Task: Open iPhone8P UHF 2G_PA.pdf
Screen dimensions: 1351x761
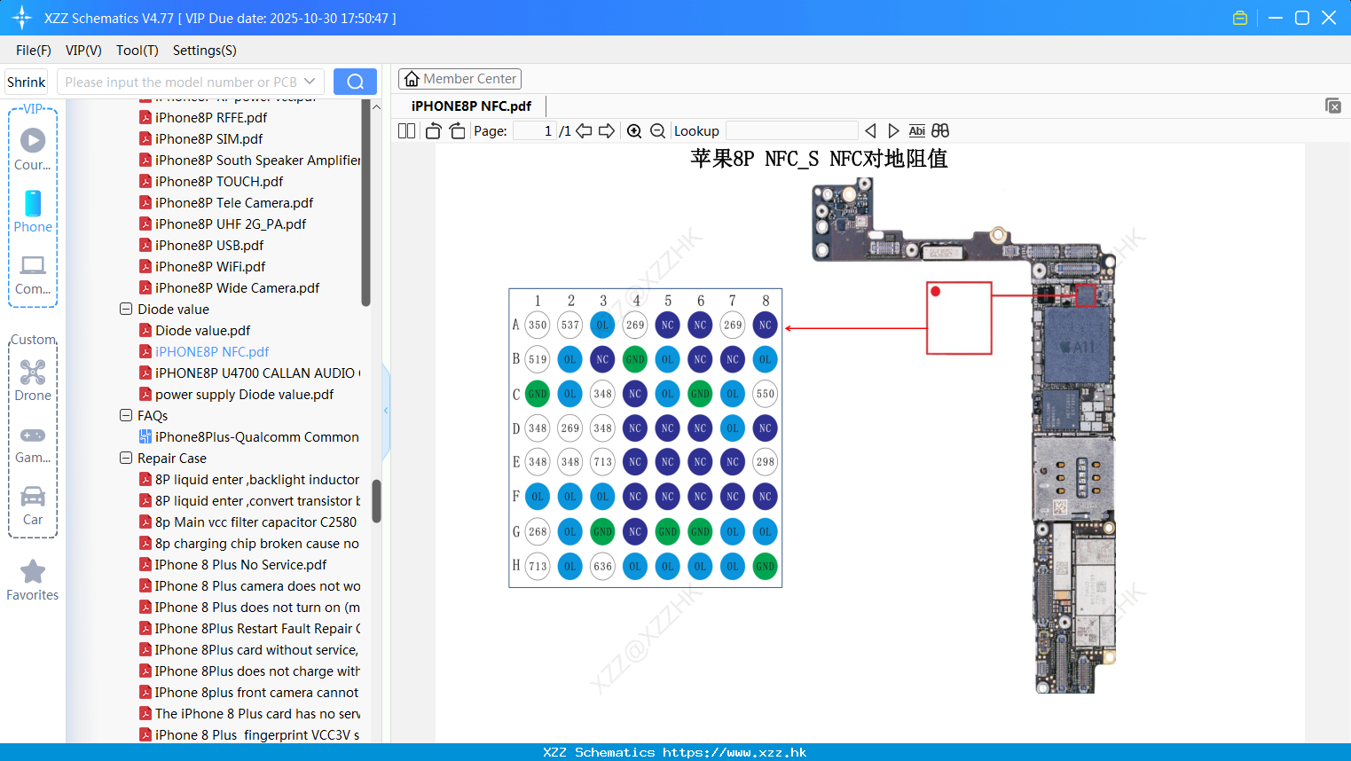Action: point(231,224)
